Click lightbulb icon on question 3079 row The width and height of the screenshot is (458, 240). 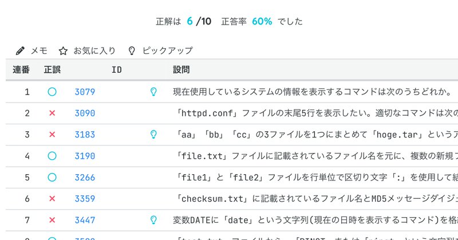coord(153,92)
